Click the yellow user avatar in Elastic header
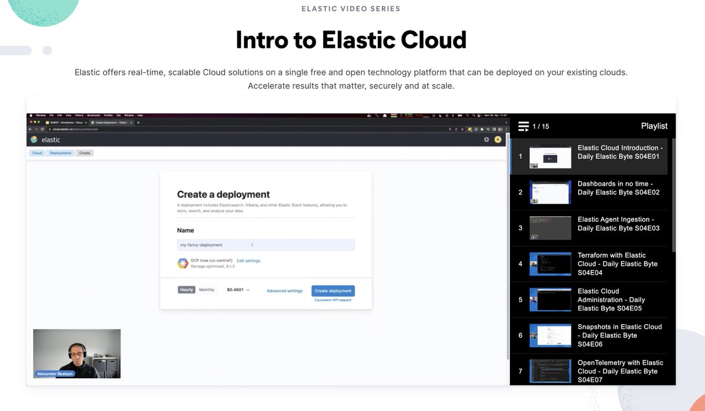 [x=498, y=140]
